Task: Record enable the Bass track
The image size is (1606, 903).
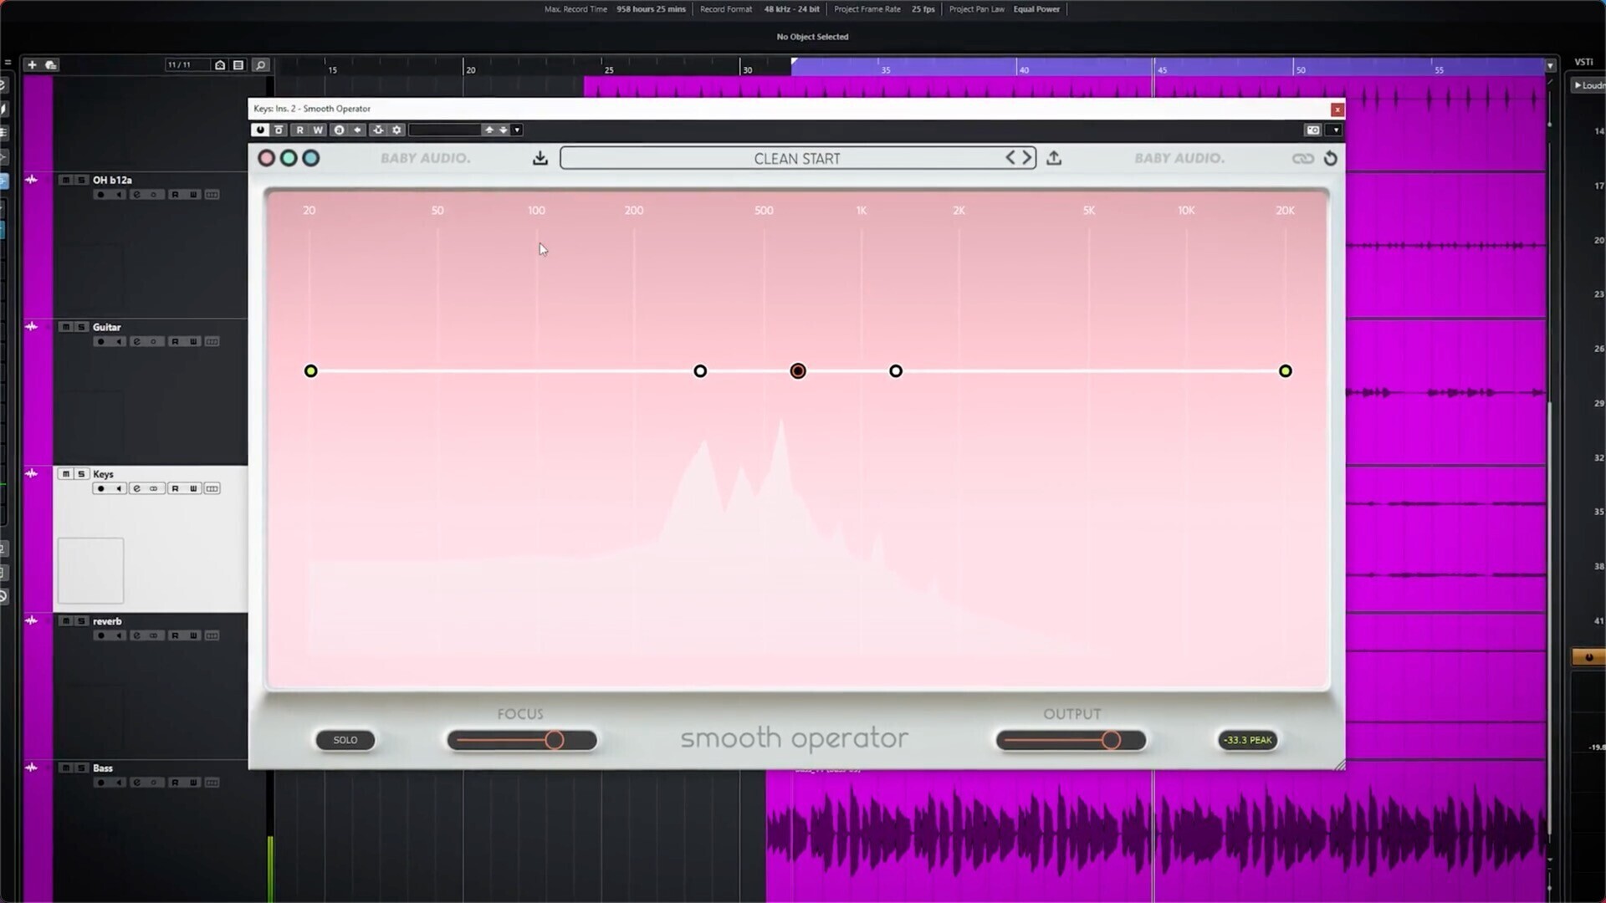Action: click(100, 783)
